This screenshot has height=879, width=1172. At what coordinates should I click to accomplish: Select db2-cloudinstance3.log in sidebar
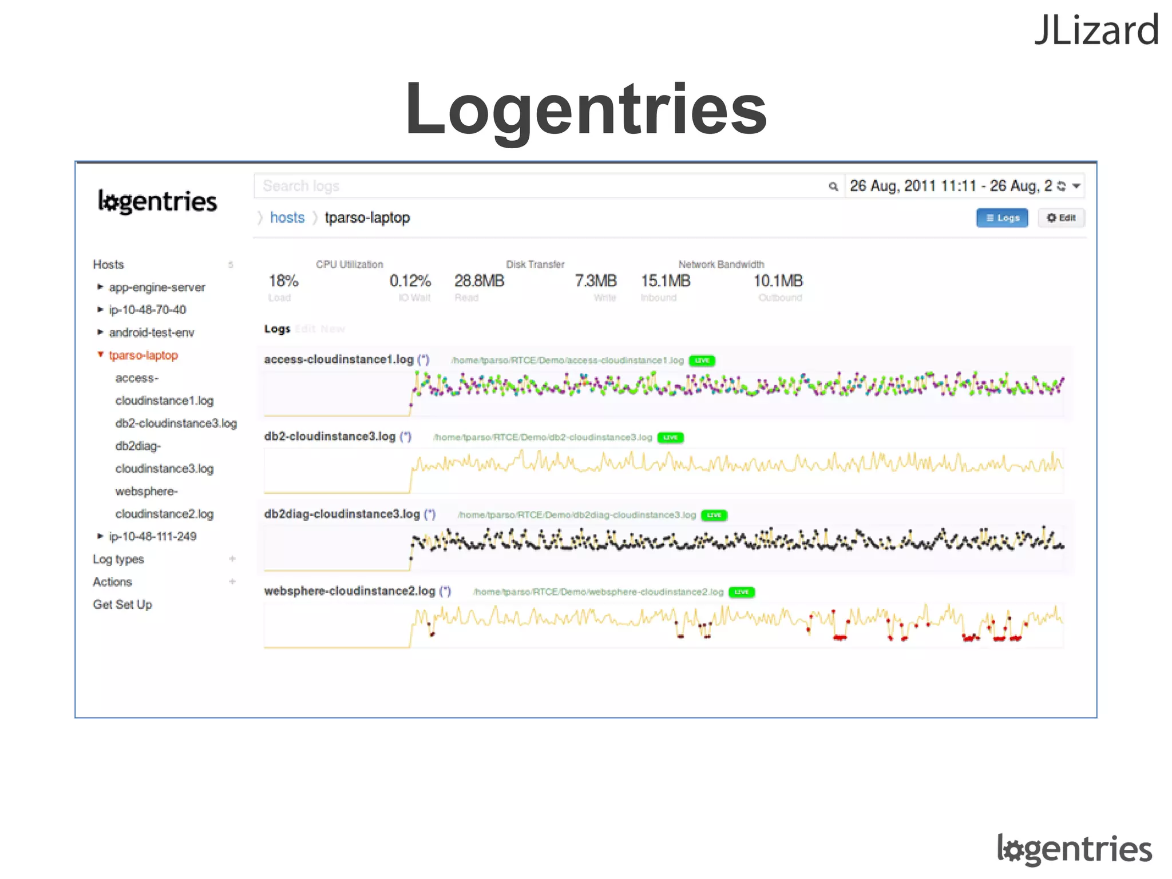point(176,423)
